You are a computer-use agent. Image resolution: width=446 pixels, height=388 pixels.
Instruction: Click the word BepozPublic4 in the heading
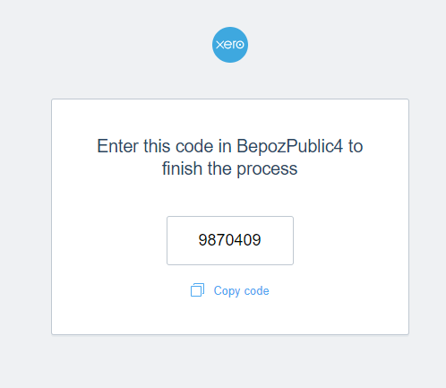click(x=289, y=147)
